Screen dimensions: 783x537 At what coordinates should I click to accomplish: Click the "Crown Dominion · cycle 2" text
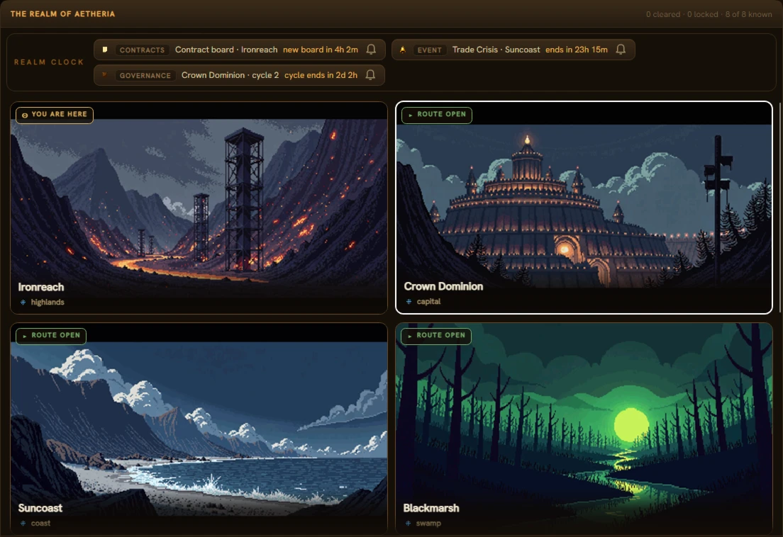[x=231, y=75]
